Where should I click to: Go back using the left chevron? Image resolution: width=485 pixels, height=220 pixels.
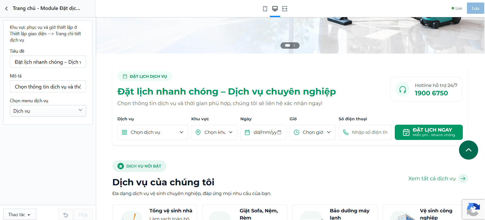pos(6,8)
